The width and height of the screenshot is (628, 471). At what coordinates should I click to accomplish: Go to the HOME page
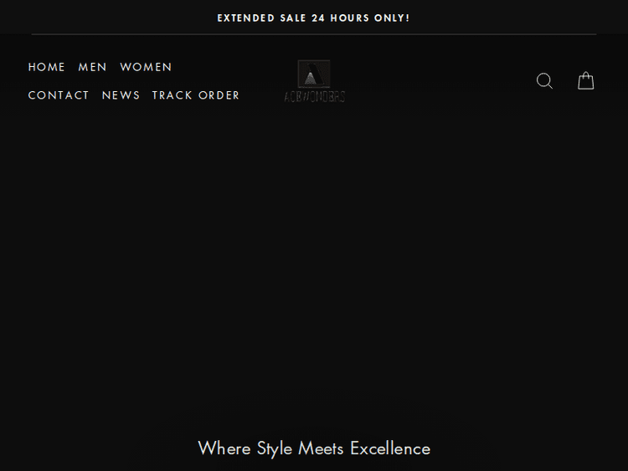[x=47, y=67]
